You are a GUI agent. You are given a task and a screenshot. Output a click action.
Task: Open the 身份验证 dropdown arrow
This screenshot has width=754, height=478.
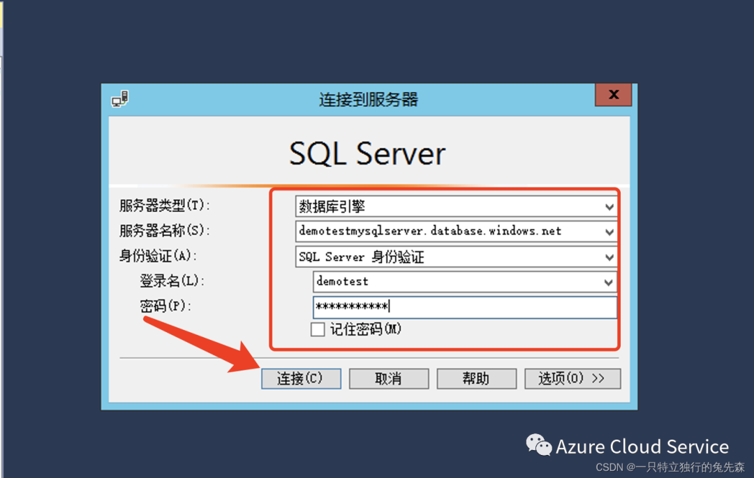coord(609,257)
